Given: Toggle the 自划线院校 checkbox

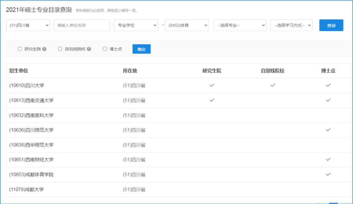Looking at the screenshot, I should (60, 49).
